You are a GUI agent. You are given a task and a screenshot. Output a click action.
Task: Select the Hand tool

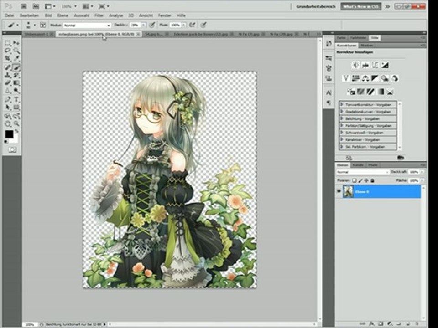8,123
